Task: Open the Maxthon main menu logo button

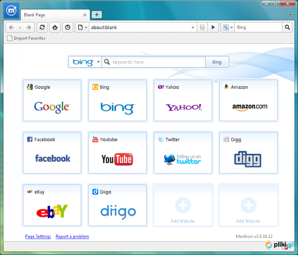Action: pyautogui.click(x=12, y=11)
